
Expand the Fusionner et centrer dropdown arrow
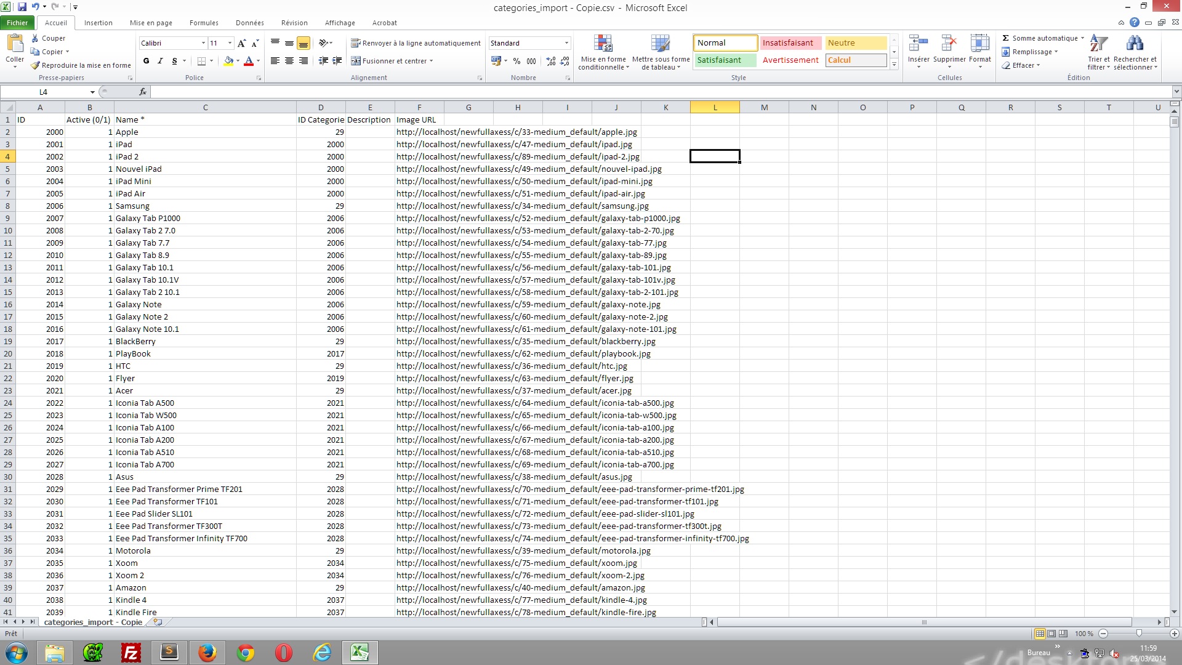pos(432,61)
